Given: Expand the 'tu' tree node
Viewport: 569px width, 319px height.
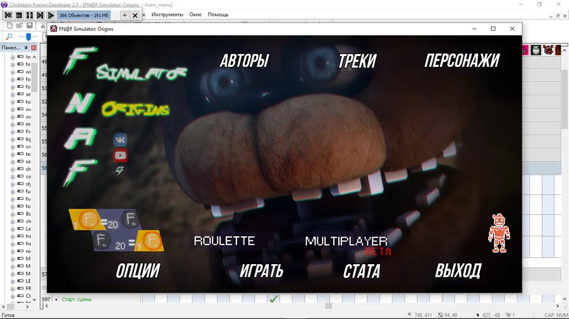Looking at the screenshot, I should click(13, 102).
